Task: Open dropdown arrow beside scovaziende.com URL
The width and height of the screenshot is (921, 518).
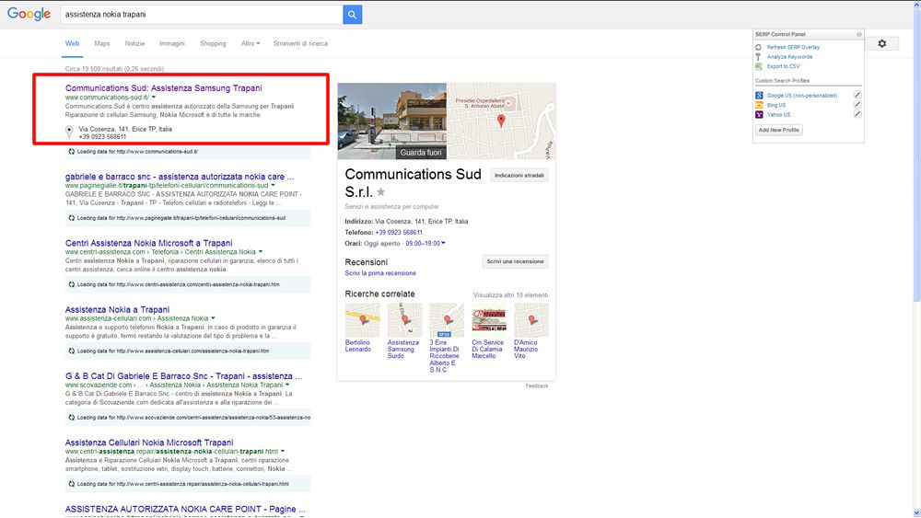Action: tap(287, 385)
